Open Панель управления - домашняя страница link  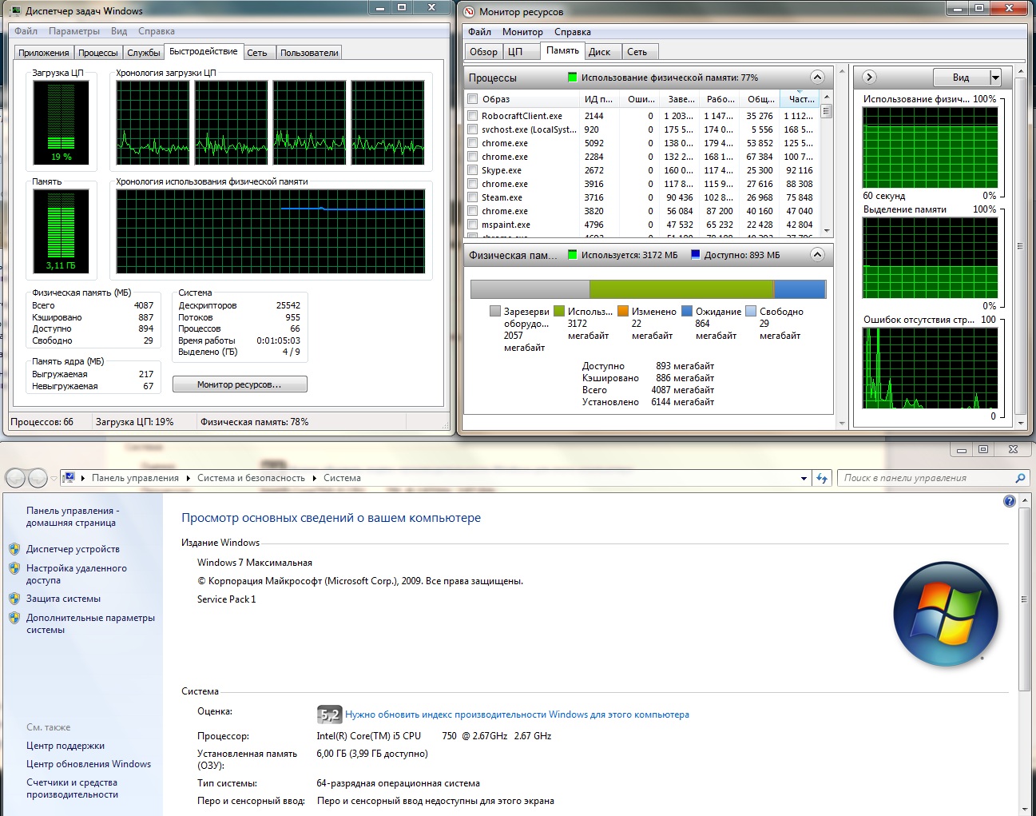[x=72, y=516]
